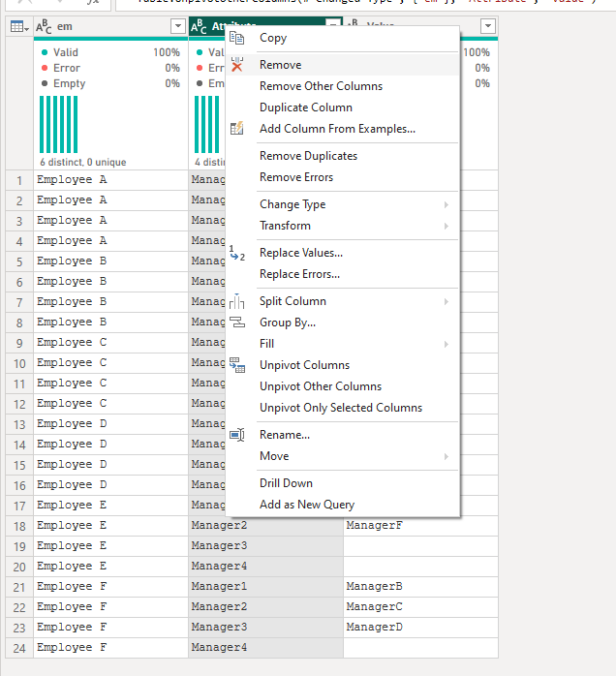
Task: Click the Group By icon
Action: coord(236,323)
